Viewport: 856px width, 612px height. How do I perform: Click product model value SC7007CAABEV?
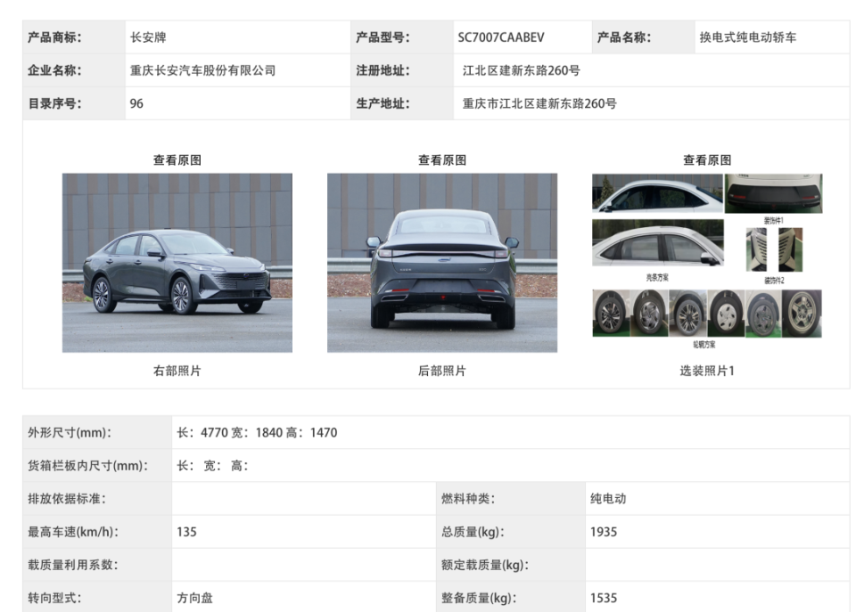(x=500, y=37)
